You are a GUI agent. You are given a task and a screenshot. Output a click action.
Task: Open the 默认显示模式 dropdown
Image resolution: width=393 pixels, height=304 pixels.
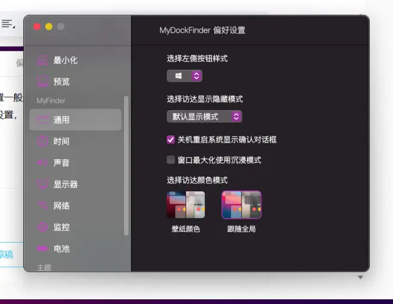click(204, 116)
